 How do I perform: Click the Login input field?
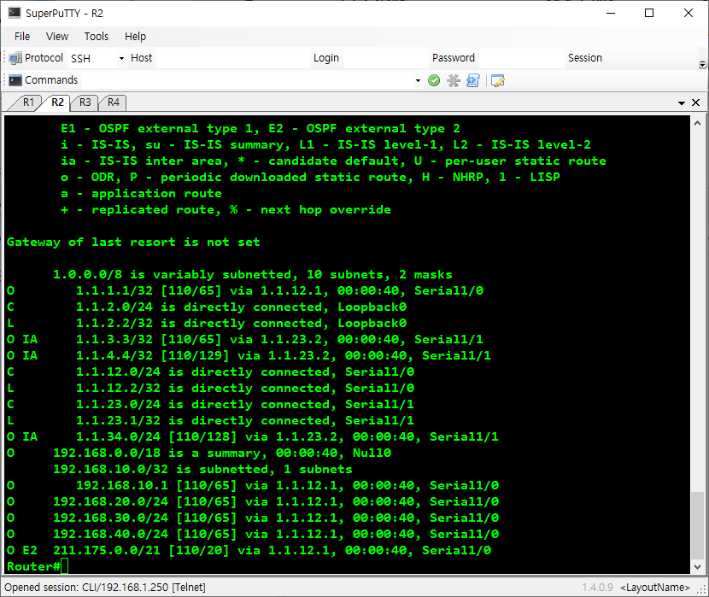[386, 58]
